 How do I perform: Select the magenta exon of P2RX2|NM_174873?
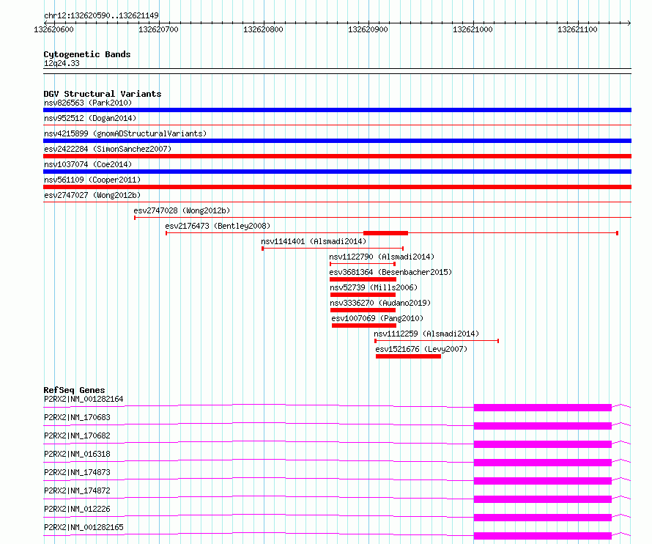pyautogui.click(x=543, y=481)
